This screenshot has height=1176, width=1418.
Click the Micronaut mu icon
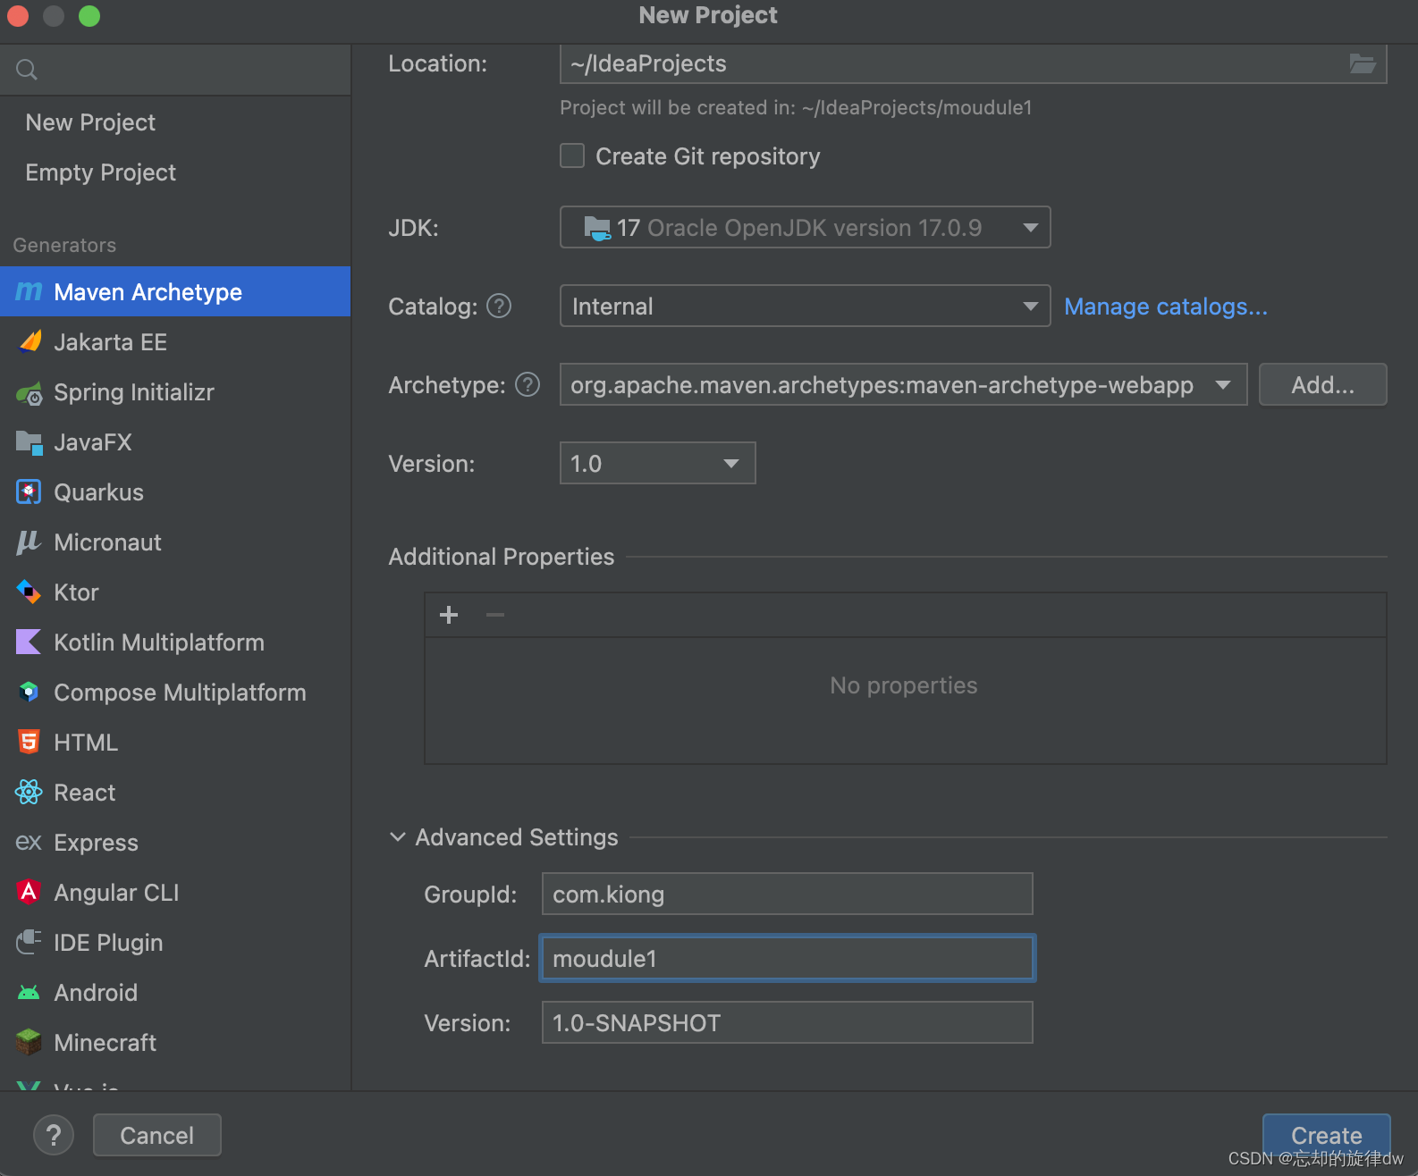click(29, 542)
